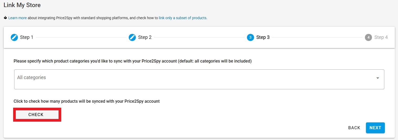Proceed with the blue NEXT button

[375, 128]
